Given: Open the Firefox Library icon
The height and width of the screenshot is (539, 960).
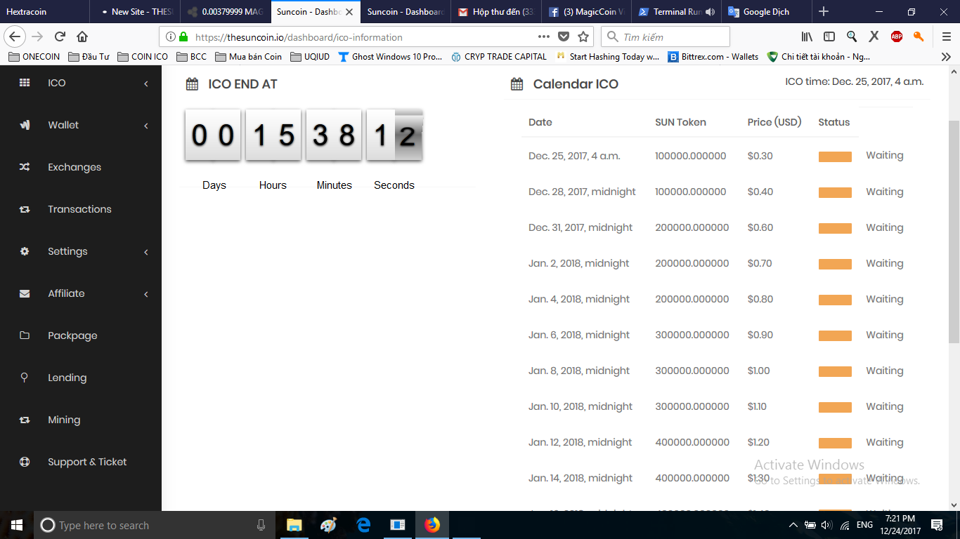Looking at the screenshot, I should tap(807, 36).
